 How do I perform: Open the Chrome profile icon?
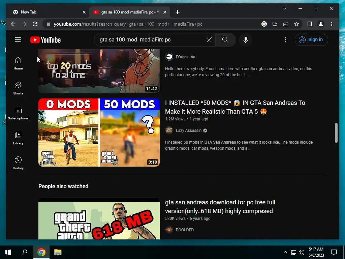pos(321,24)
